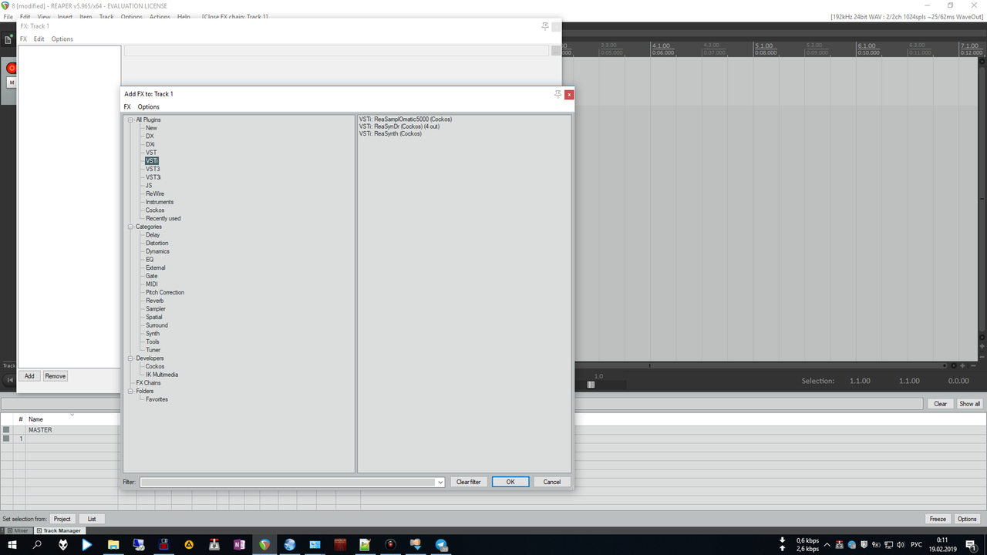This screenshot has width=987, height=555.
Task: Collapse the All Plugins tree node
Action: (130, 119)
